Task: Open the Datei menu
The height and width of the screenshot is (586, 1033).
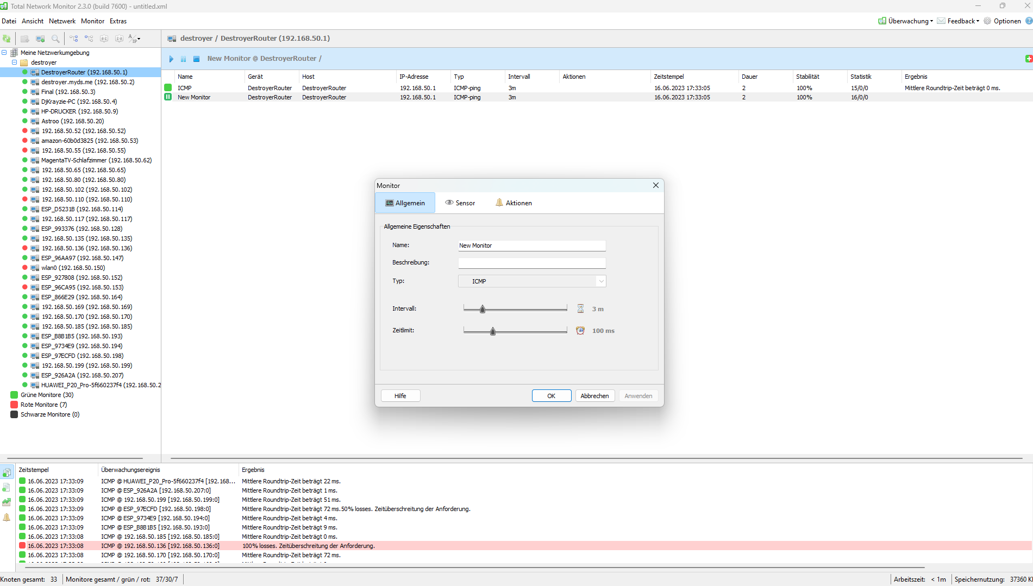Action: pyautogui.click(x=9, y=21)
